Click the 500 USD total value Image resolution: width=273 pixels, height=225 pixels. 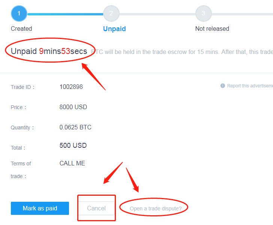73,145
